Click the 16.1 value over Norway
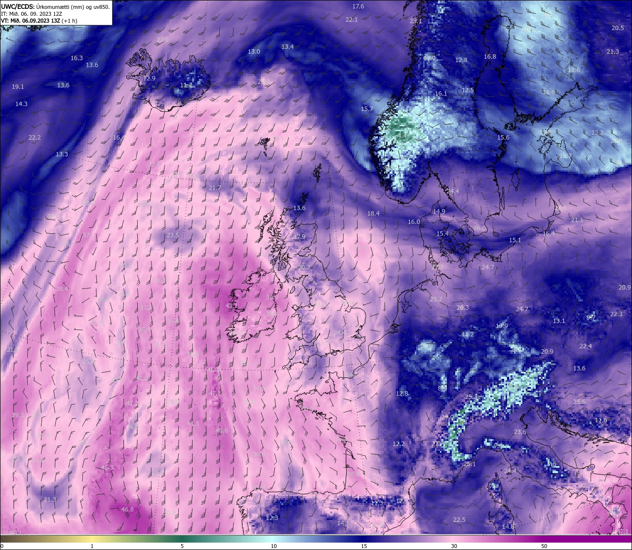Screen dimensions: 632x550 click(441, 94)
